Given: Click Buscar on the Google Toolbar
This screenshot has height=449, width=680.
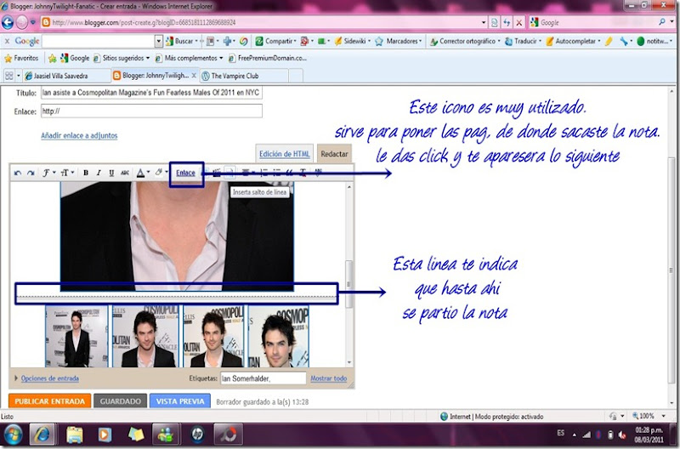Looking at the screenshot, I should point(179,41).
